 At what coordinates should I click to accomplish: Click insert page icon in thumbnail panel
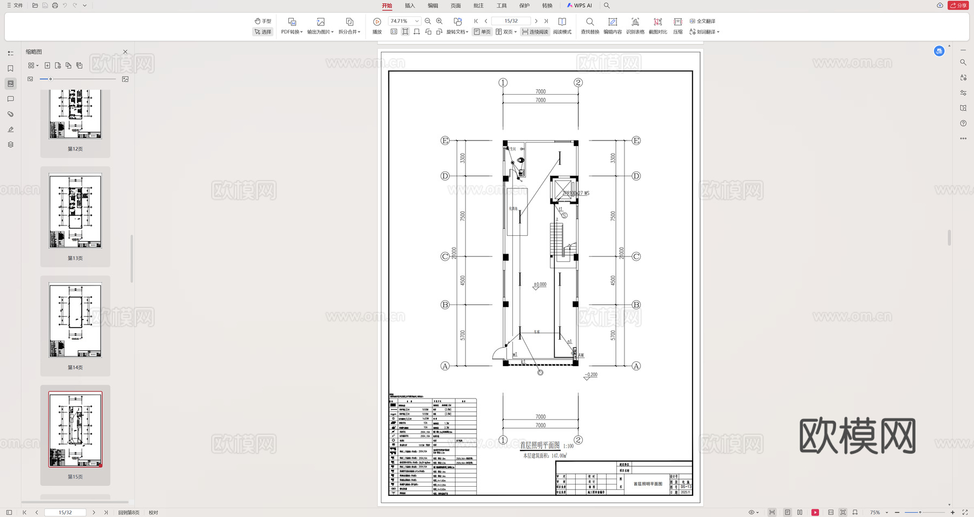(x=47, y=65)
